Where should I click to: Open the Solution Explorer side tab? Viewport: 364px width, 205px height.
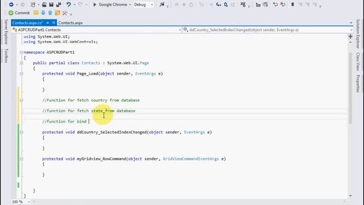(x=358, y=34)
